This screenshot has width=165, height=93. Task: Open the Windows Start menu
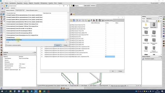pyautogui.click(x=2, y=91)
